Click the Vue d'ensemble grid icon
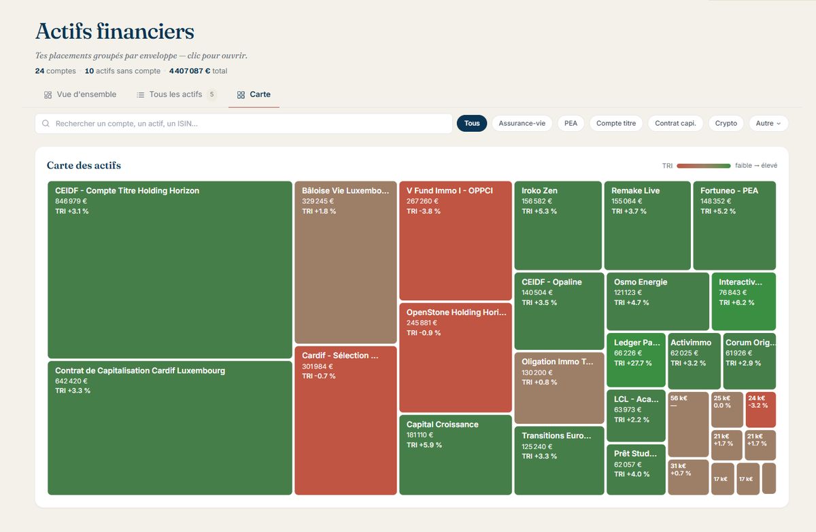This screenshot has height=532, width=816. coord(48,95)
